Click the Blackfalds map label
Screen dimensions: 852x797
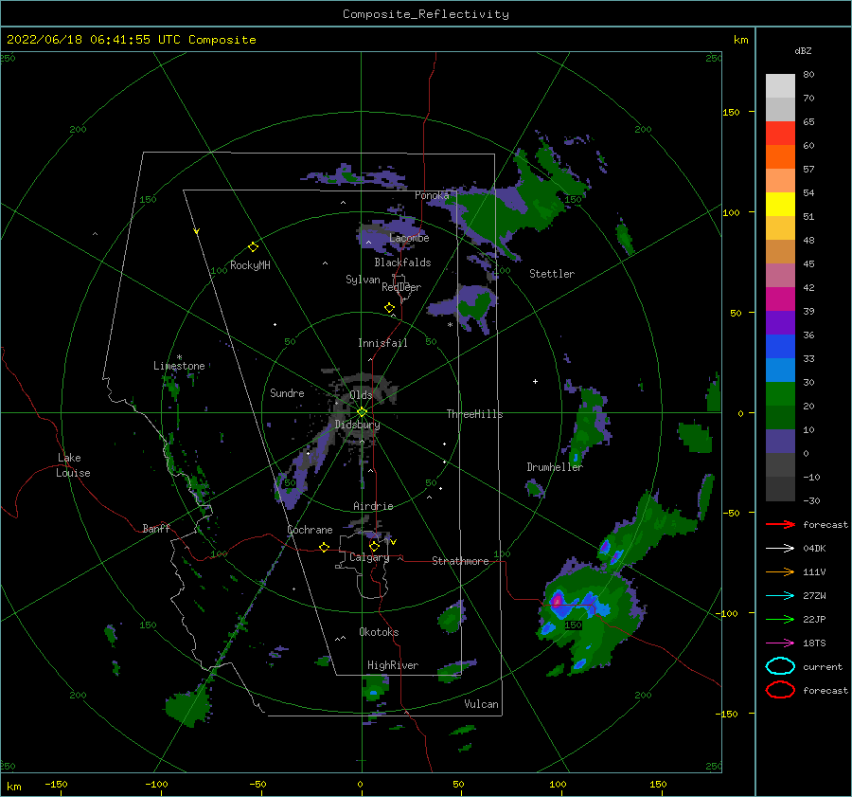[402, 263]
